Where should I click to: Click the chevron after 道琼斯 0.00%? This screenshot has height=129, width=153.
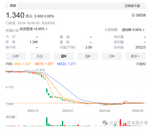click(144, 30)
